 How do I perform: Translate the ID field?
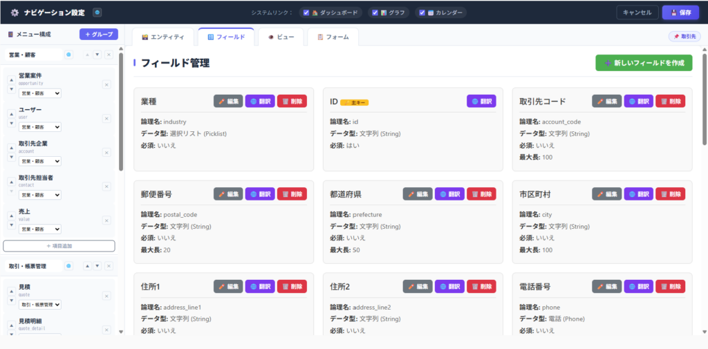pos(481,101)
